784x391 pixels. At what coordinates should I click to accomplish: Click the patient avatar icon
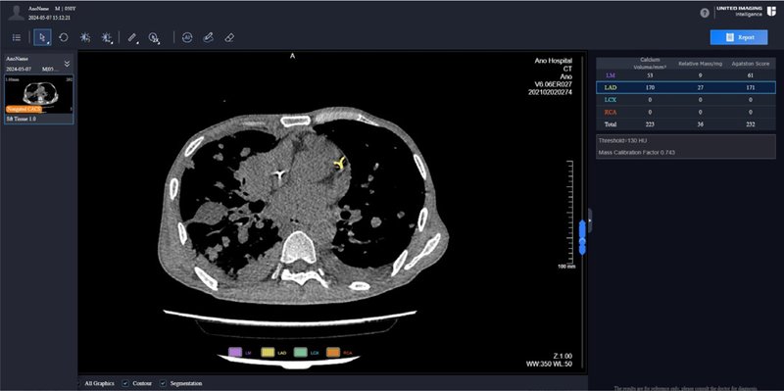16,13
